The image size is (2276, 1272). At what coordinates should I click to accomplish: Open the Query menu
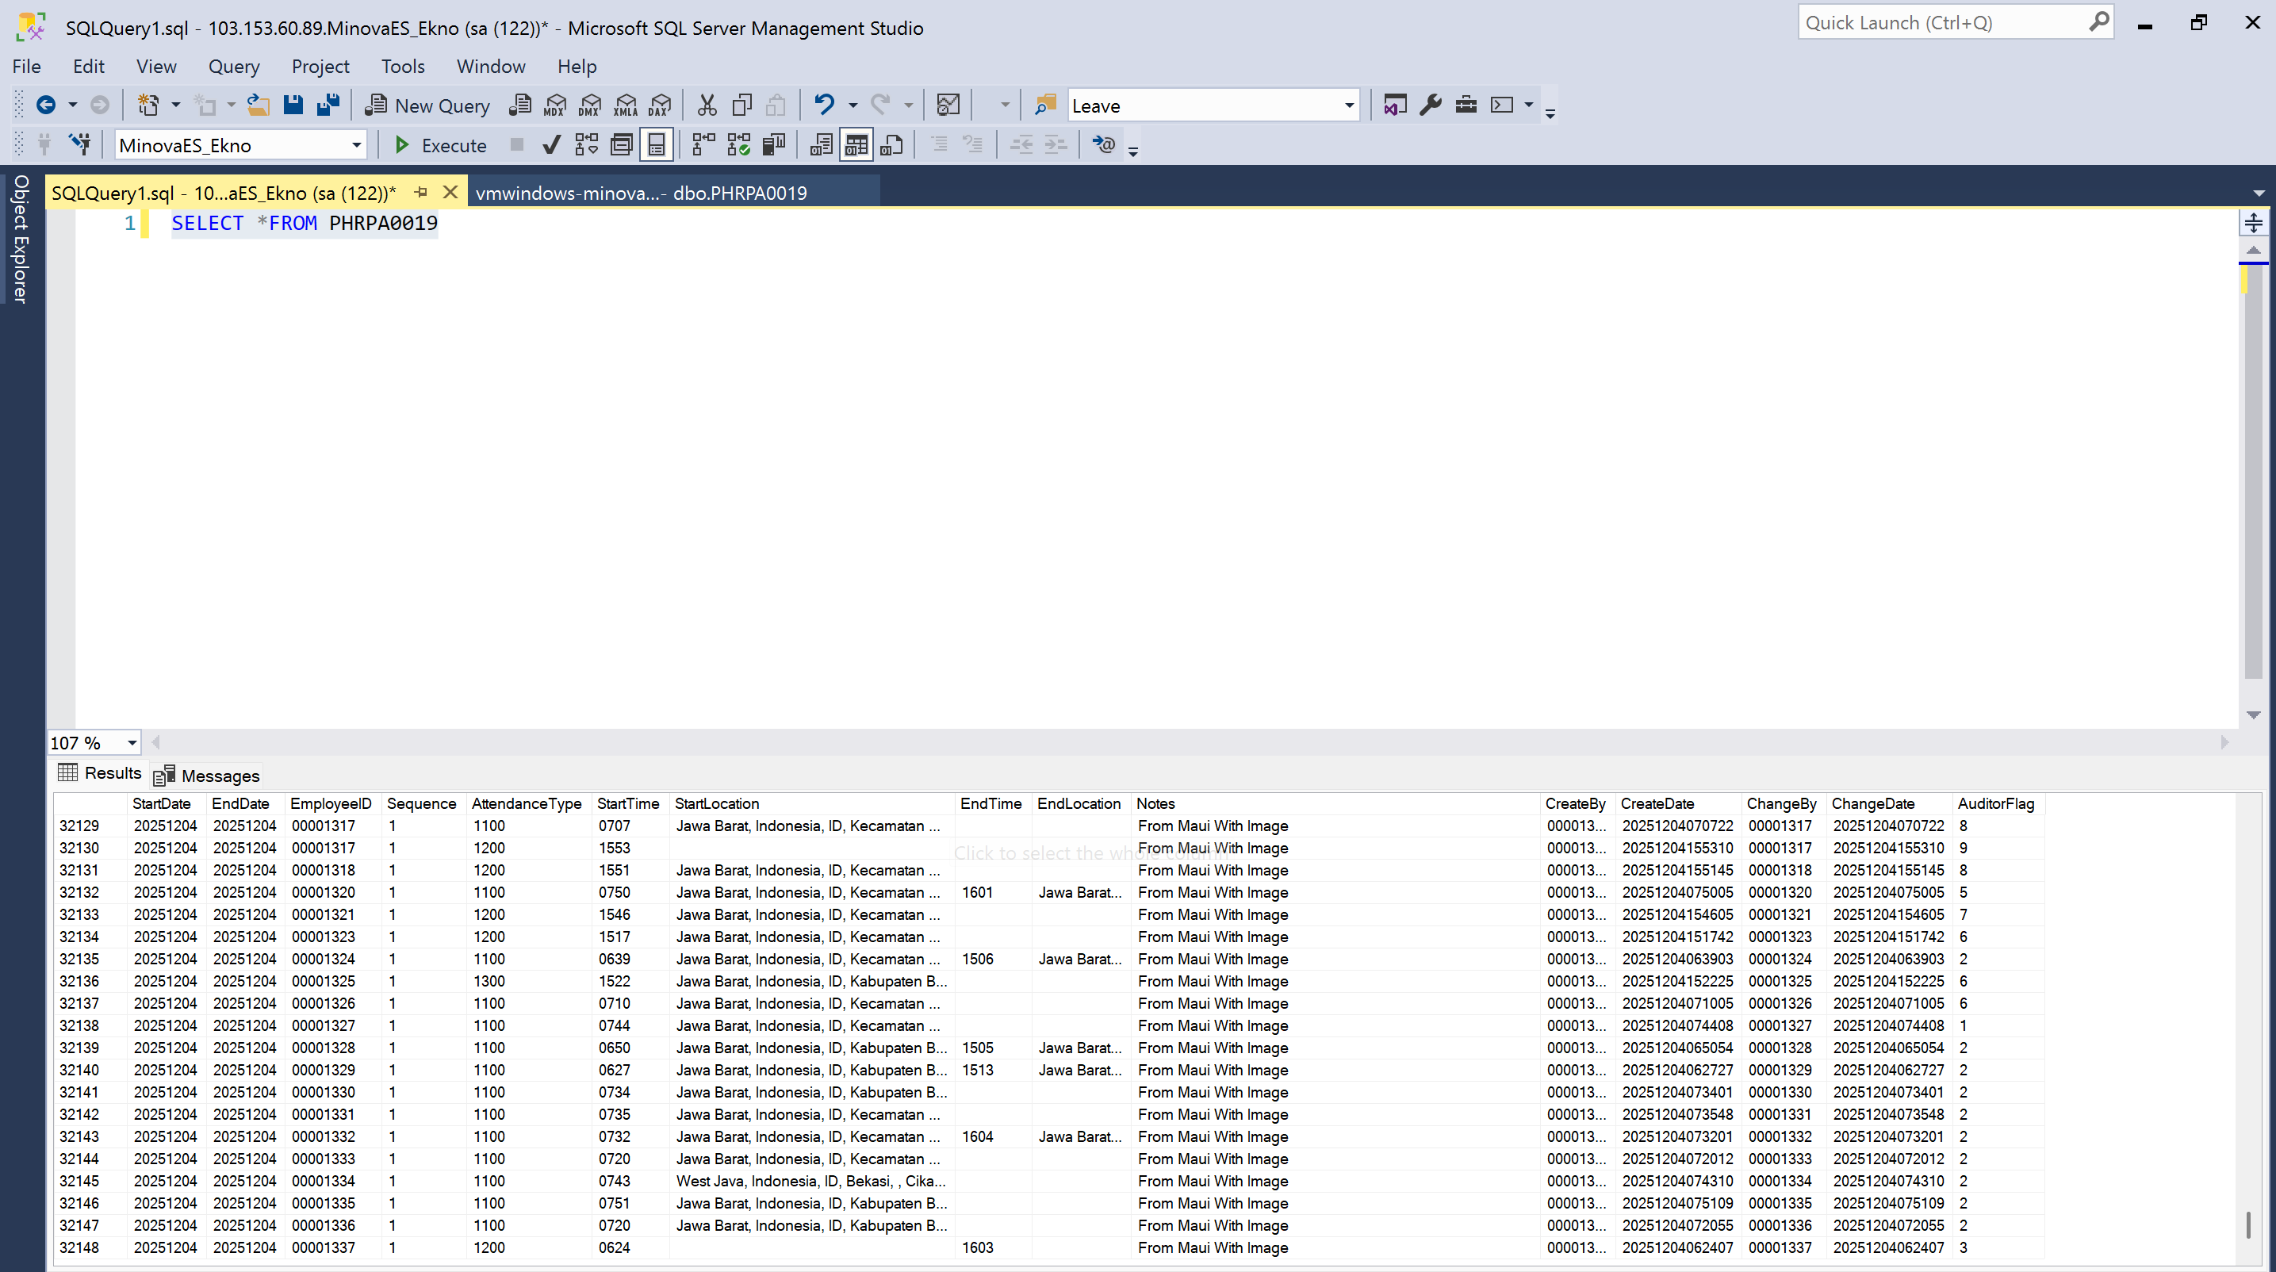click(233, 67)
